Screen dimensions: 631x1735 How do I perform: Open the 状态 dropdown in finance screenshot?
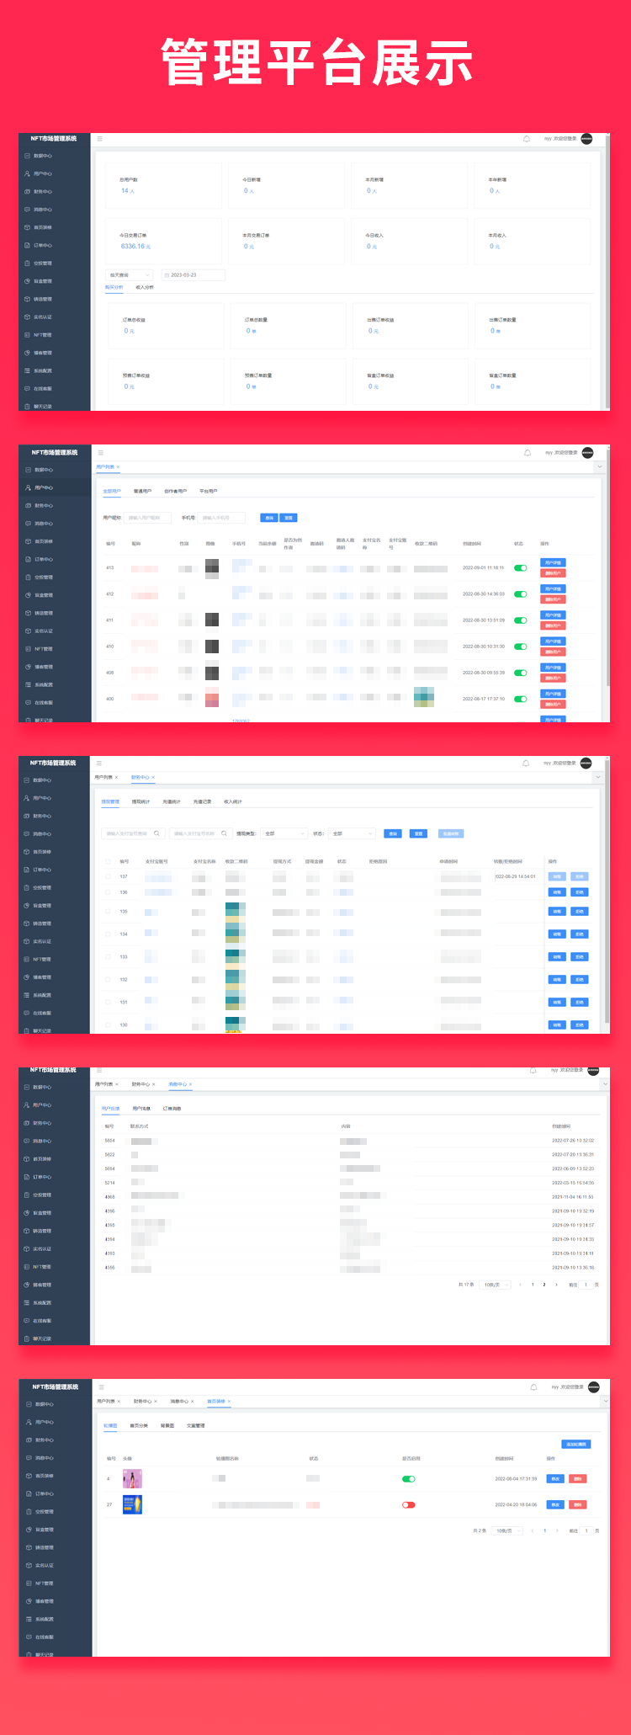(x=351, y=833)
